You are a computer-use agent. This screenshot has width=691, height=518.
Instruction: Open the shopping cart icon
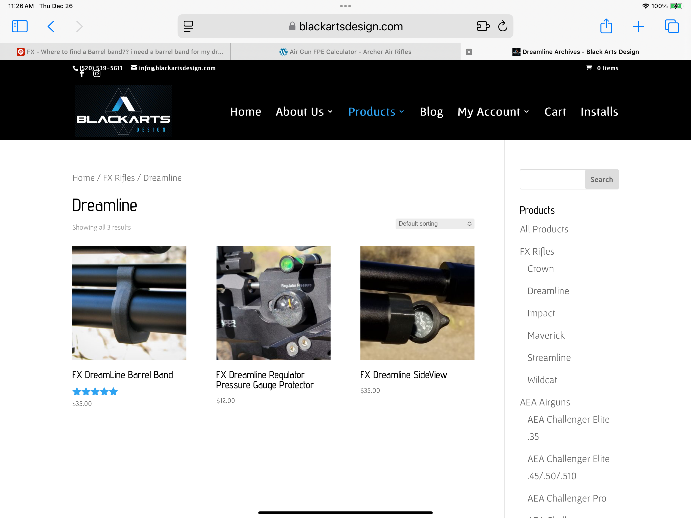(x=589, y=68)
